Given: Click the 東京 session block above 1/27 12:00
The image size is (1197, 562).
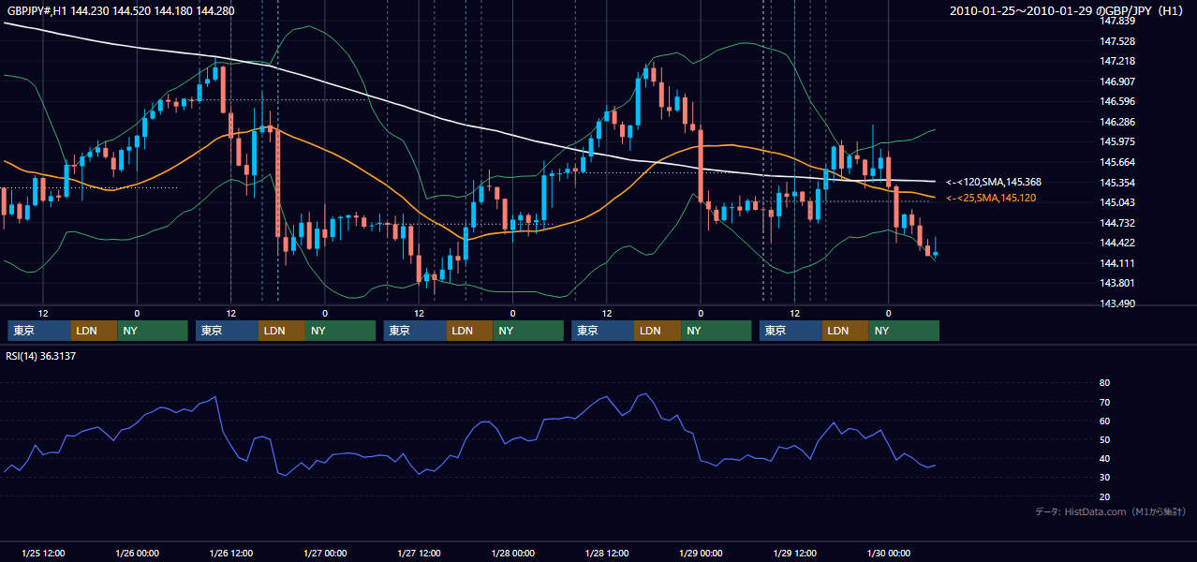Looking at the screenshot, I should pyautogui.click(x=416, y=331).
